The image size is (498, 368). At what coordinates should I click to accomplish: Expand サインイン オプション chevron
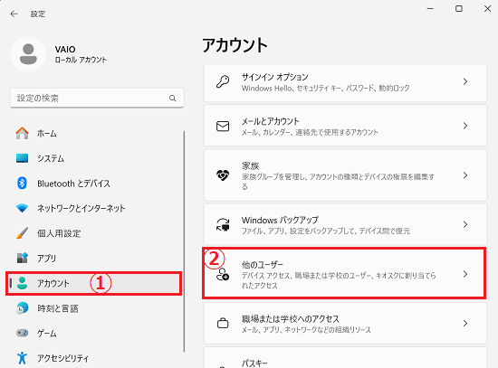pyautogui.click(x=465, y=81)
